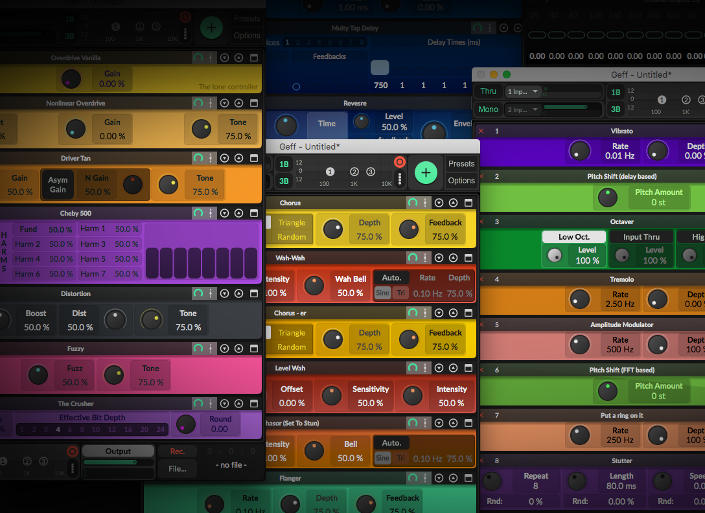
Task: Click the up arrow icon on Fuzzy header
Action: [x=238, y=348]
